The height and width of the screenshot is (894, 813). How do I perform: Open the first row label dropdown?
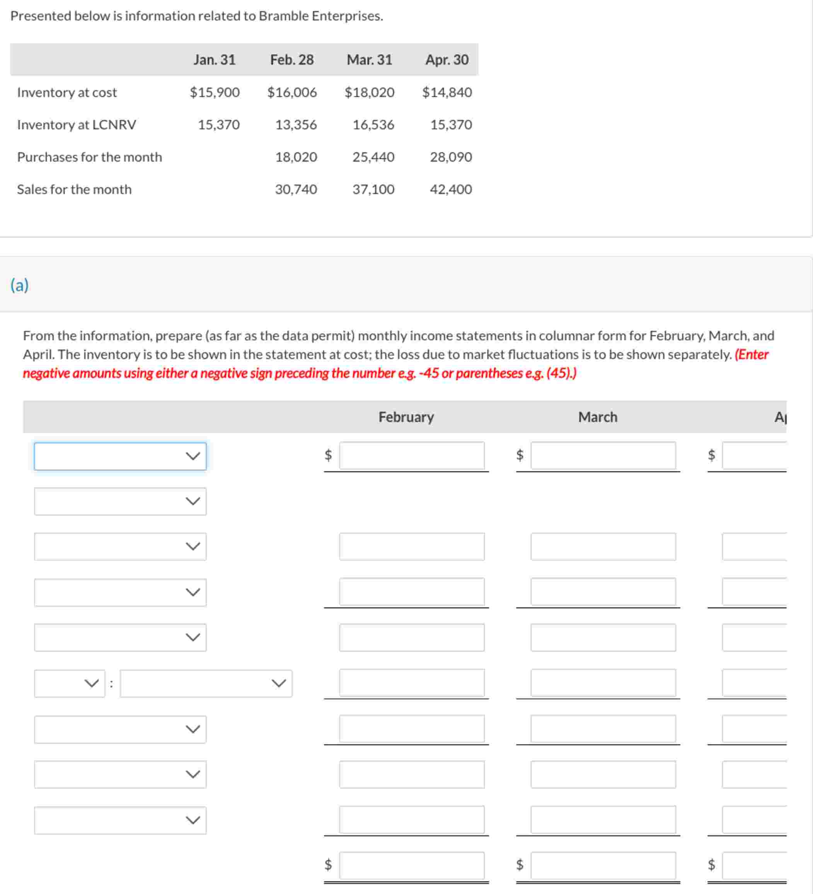[x=120, y=456]
